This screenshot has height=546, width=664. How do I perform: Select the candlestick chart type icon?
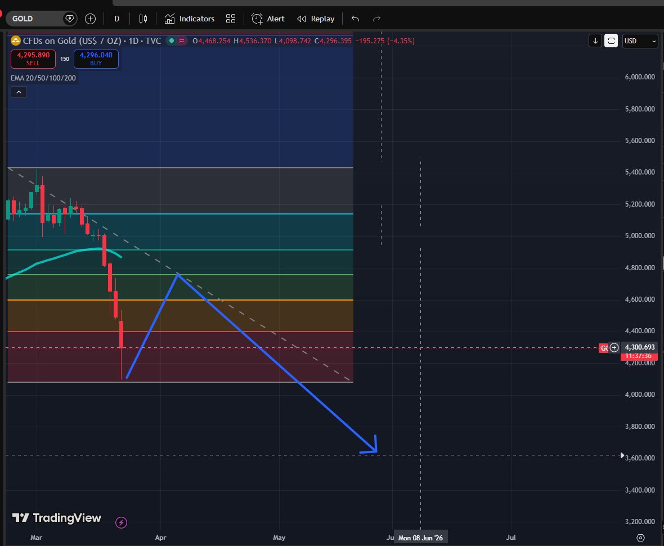coord(143,19)
